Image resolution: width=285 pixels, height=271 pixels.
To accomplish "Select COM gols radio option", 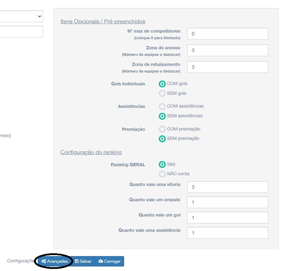I will tap(162, 84).
